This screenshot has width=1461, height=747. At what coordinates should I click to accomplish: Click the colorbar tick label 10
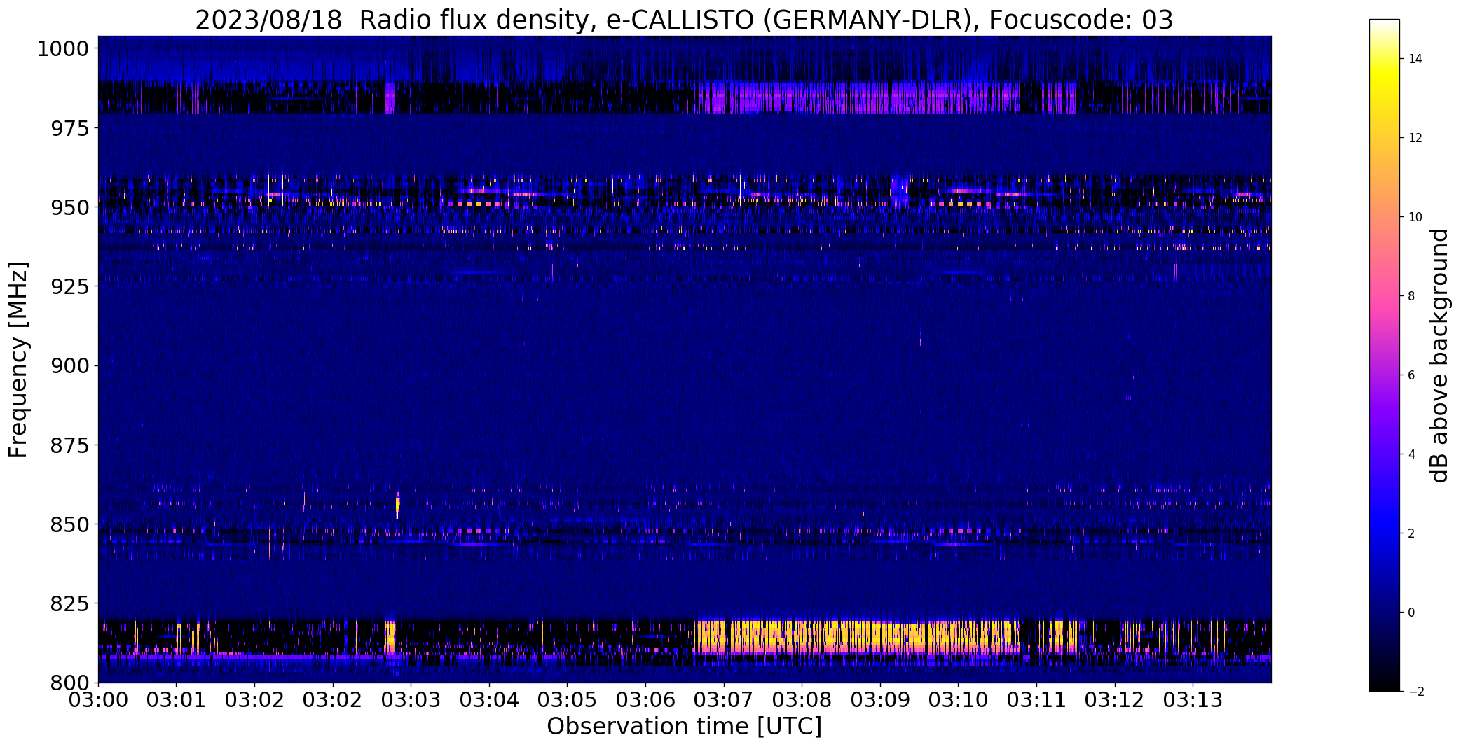pyautogui.click(x=1415, y=217)
